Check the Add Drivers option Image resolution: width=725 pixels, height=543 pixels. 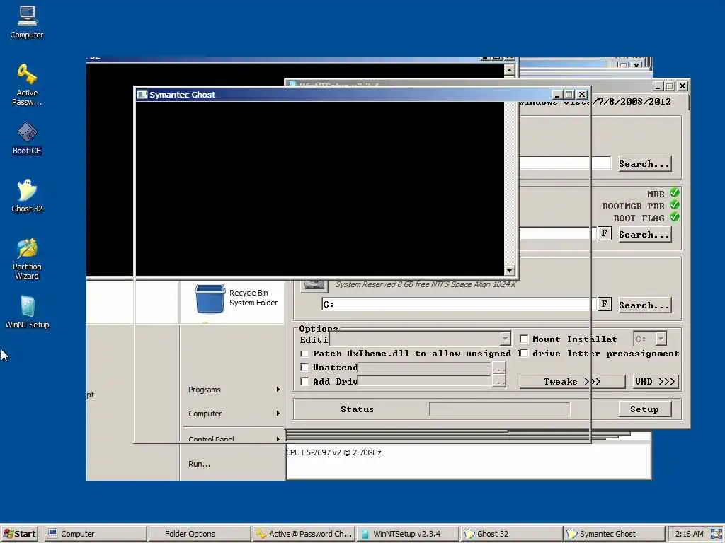click(304, 381)
